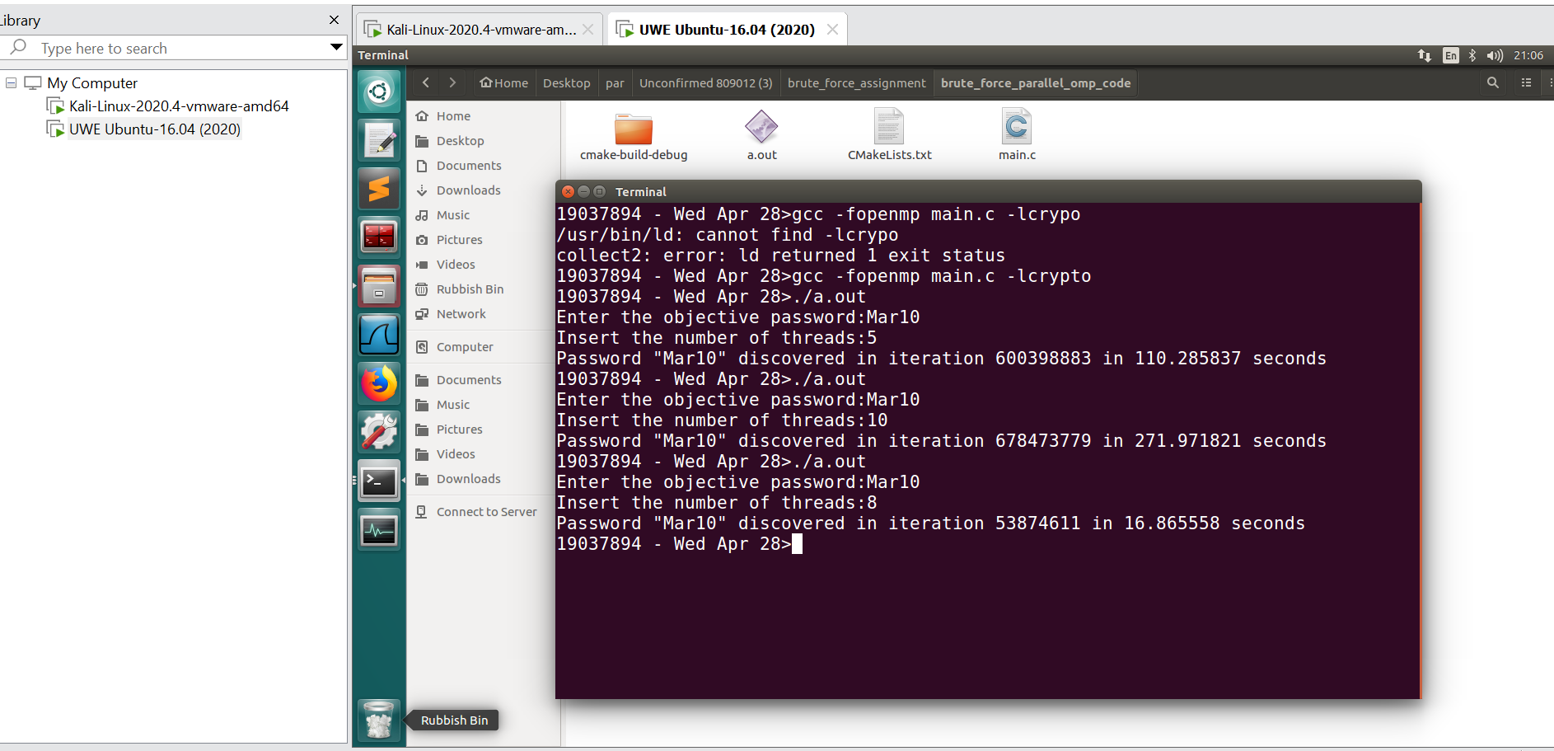Click the Sublime Text launcher icon
Image resolution: width=1554 pixels, height=751 pixels.
point(379,189)
